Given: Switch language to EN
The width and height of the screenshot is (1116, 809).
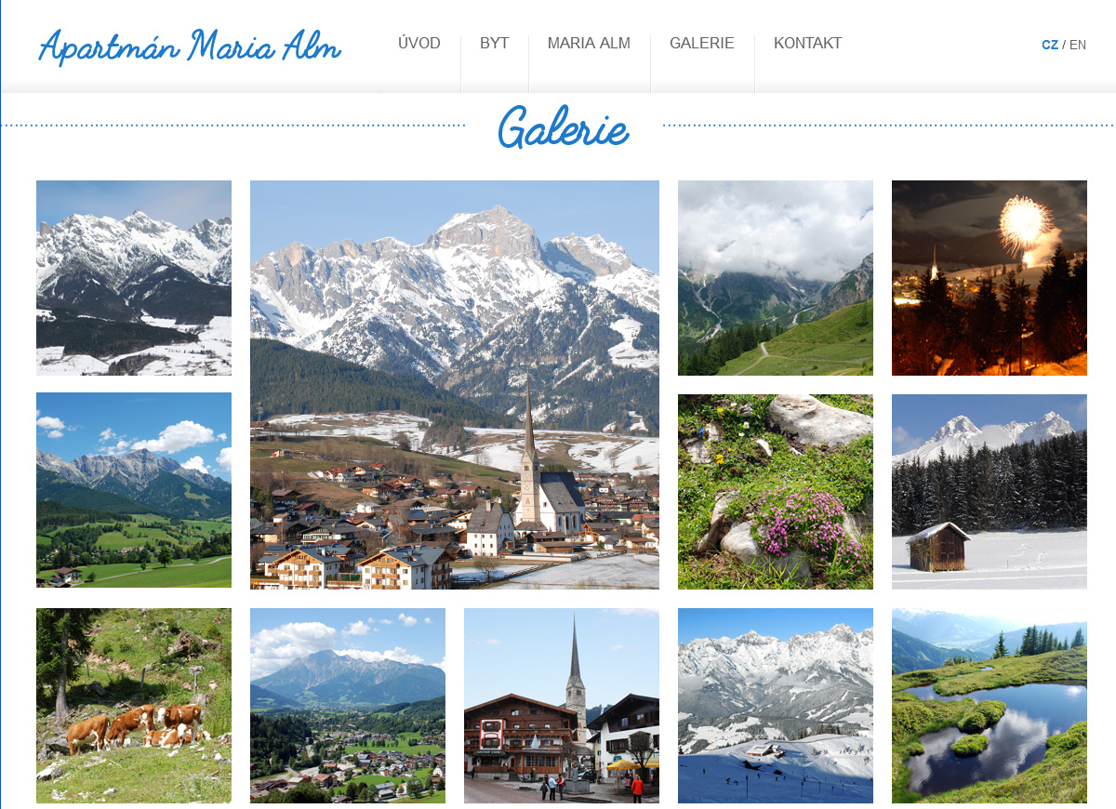Looking at the screenshot, I should [1078, 45].
